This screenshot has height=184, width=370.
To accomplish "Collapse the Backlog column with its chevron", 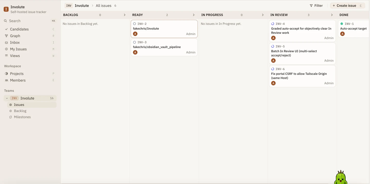I will click(x=125, y=15).
